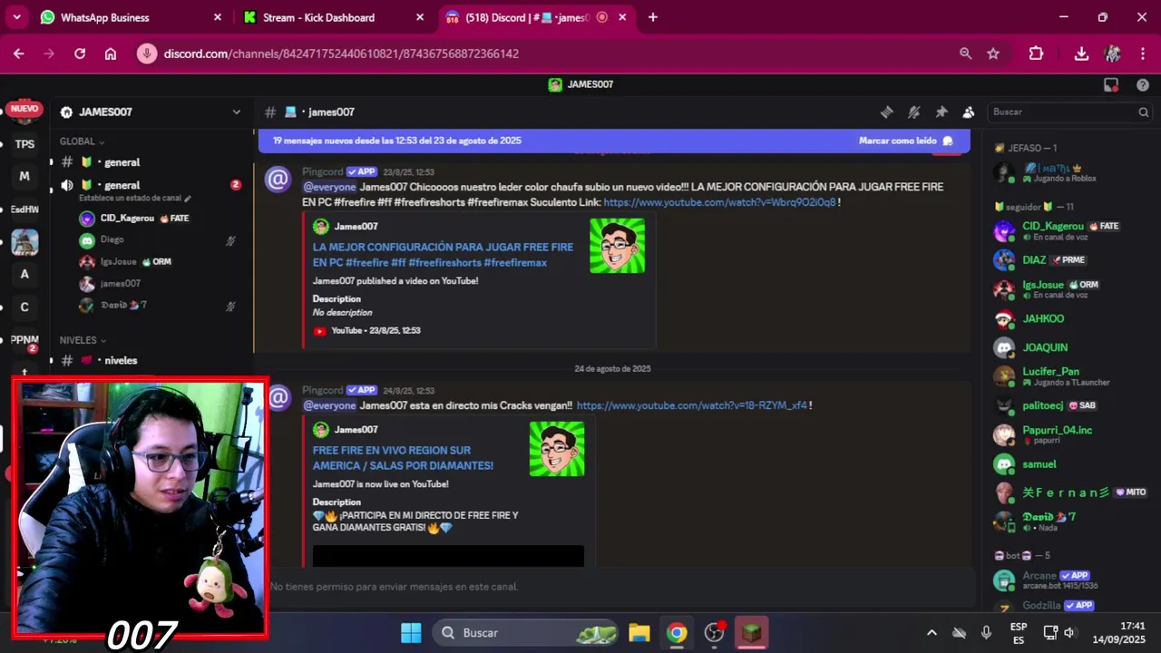Click James007 avatar thumbnail in first embed
Screen dimensions: 1161x653
(x=617, y=246)
